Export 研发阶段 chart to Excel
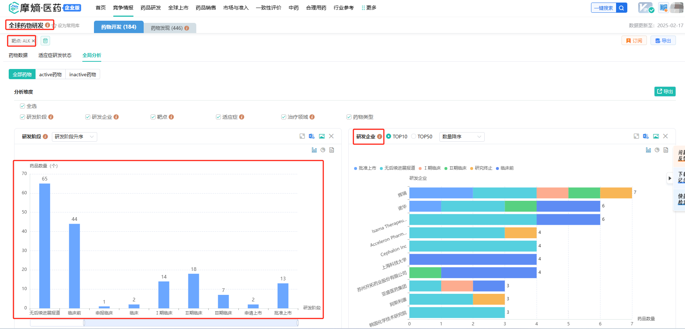The width and height of the screenshot is (685, 329). [x=312, y=136]
